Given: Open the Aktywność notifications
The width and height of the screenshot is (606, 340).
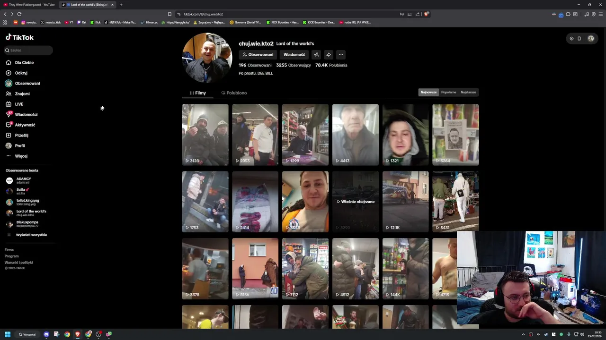Looking at the screenshot, I should pyautogui.click(x=20, y=125).
